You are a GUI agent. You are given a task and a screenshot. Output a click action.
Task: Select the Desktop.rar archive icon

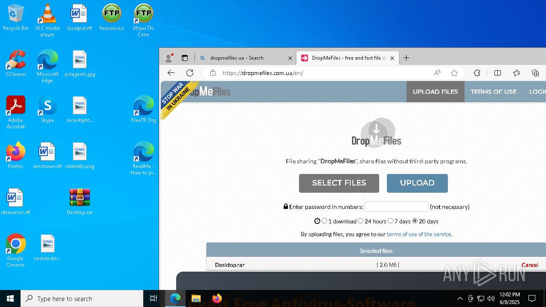[80, 201]
